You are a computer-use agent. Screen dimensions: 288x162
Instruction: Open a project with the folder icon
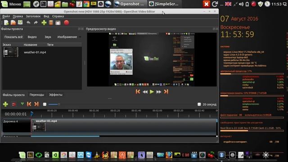tap(13, 22)
